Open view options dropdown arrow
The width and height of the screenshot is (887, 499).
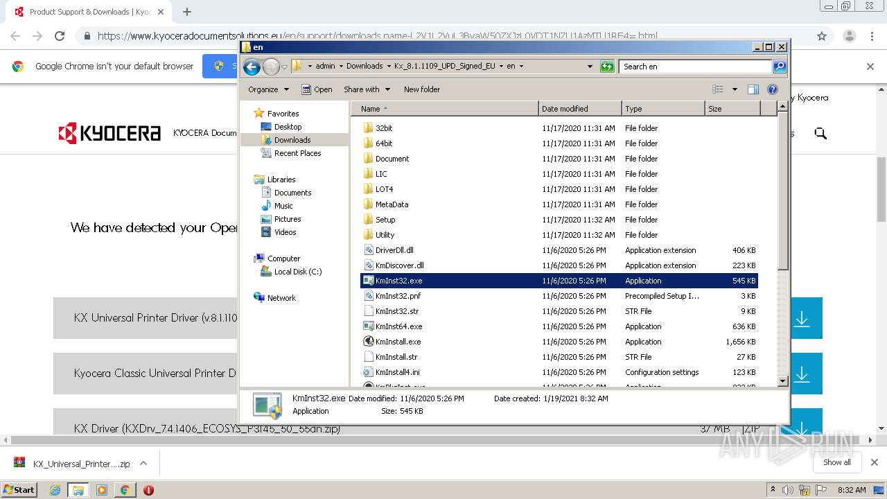(735, 89)
